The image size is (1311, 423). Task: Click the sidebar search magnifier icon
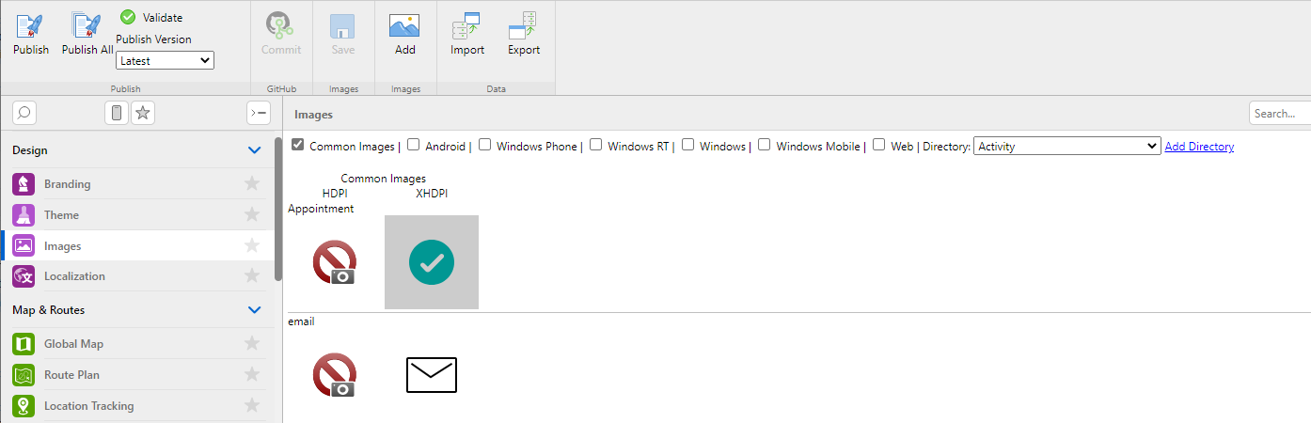[x=24, y=113]
